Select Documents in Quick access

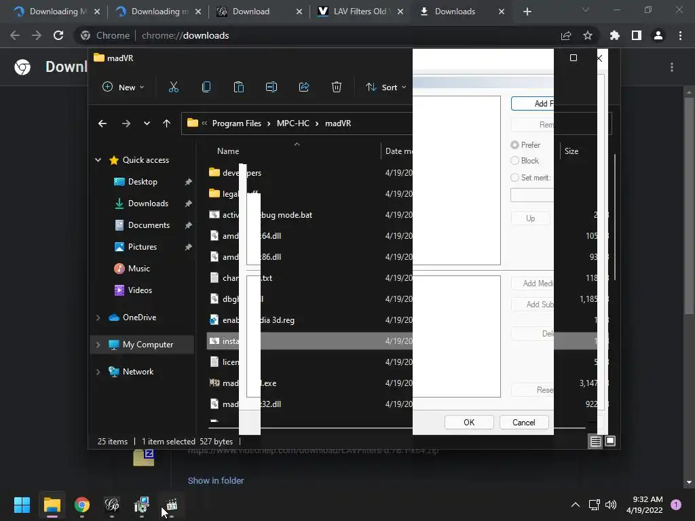click(x=149, y=225)
